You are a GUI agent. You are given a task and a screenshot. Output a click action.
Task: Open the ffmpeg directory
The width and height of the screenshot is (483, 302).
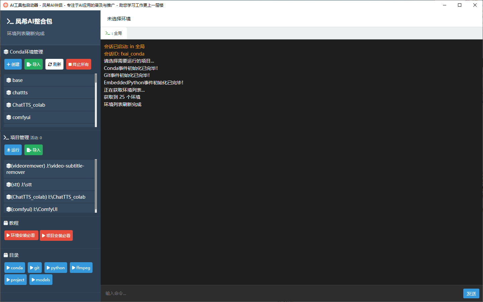(81, 268)
